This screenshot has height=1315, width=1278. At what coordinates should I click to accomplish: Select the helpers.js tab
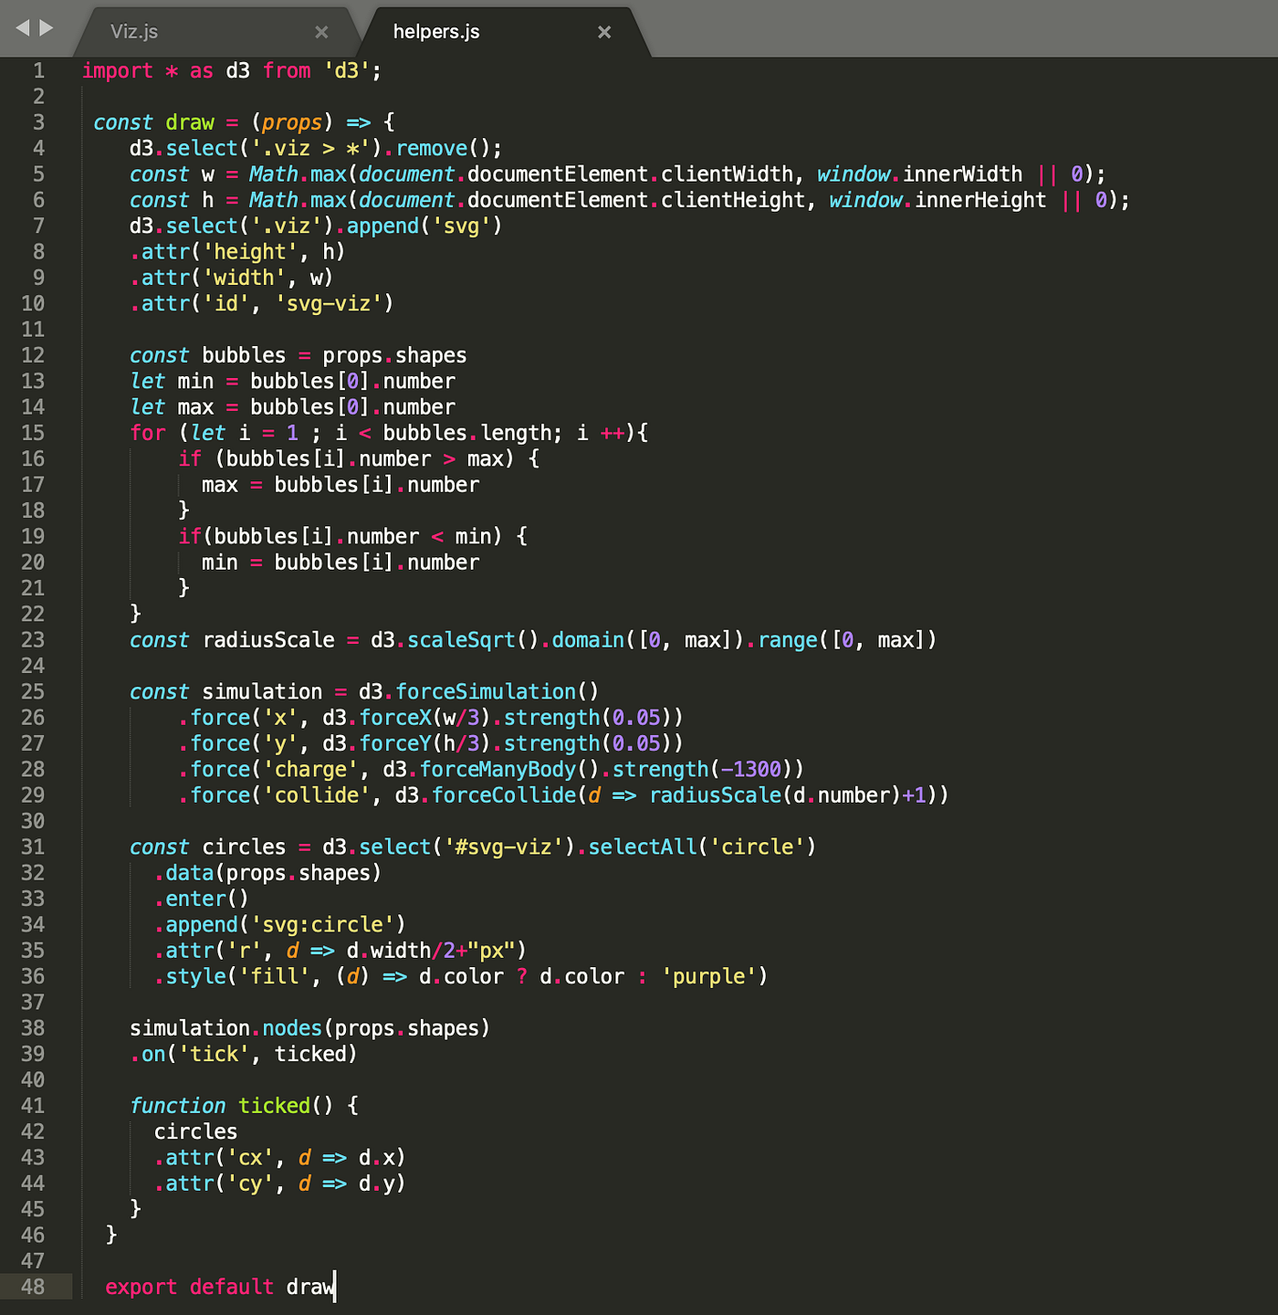coord(436,31)
